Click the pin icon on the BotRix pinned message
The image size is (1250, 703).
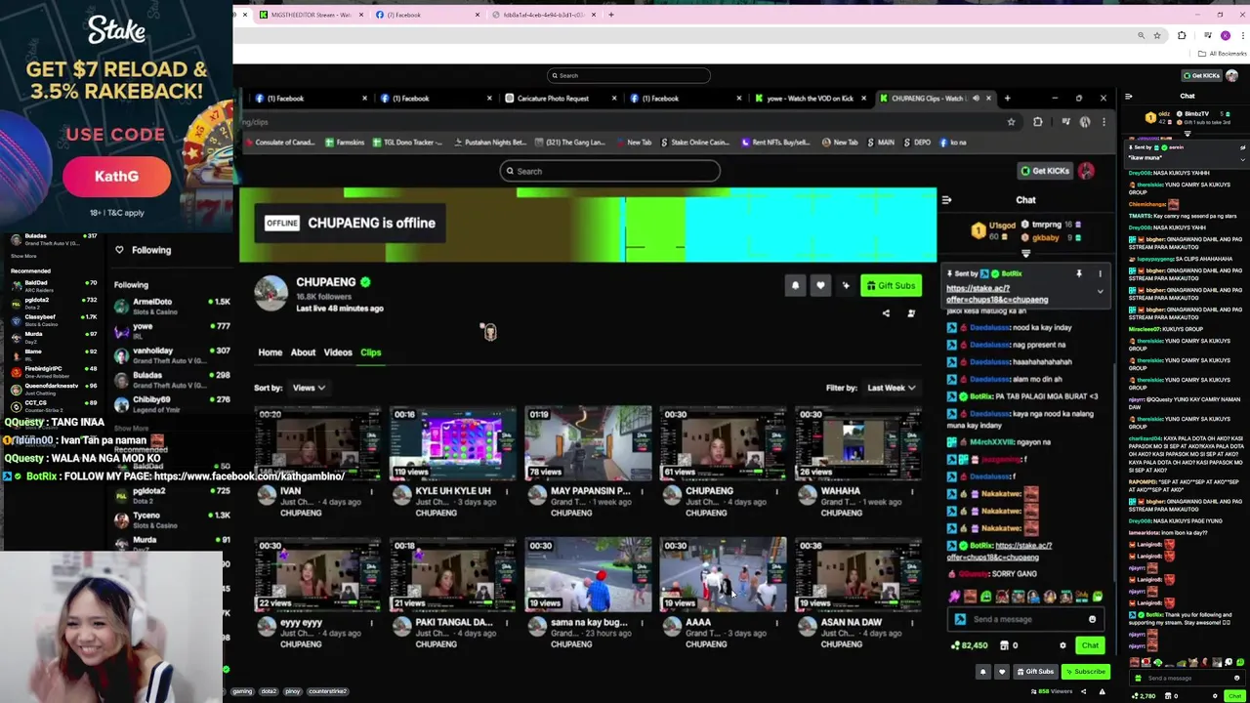1079,274
